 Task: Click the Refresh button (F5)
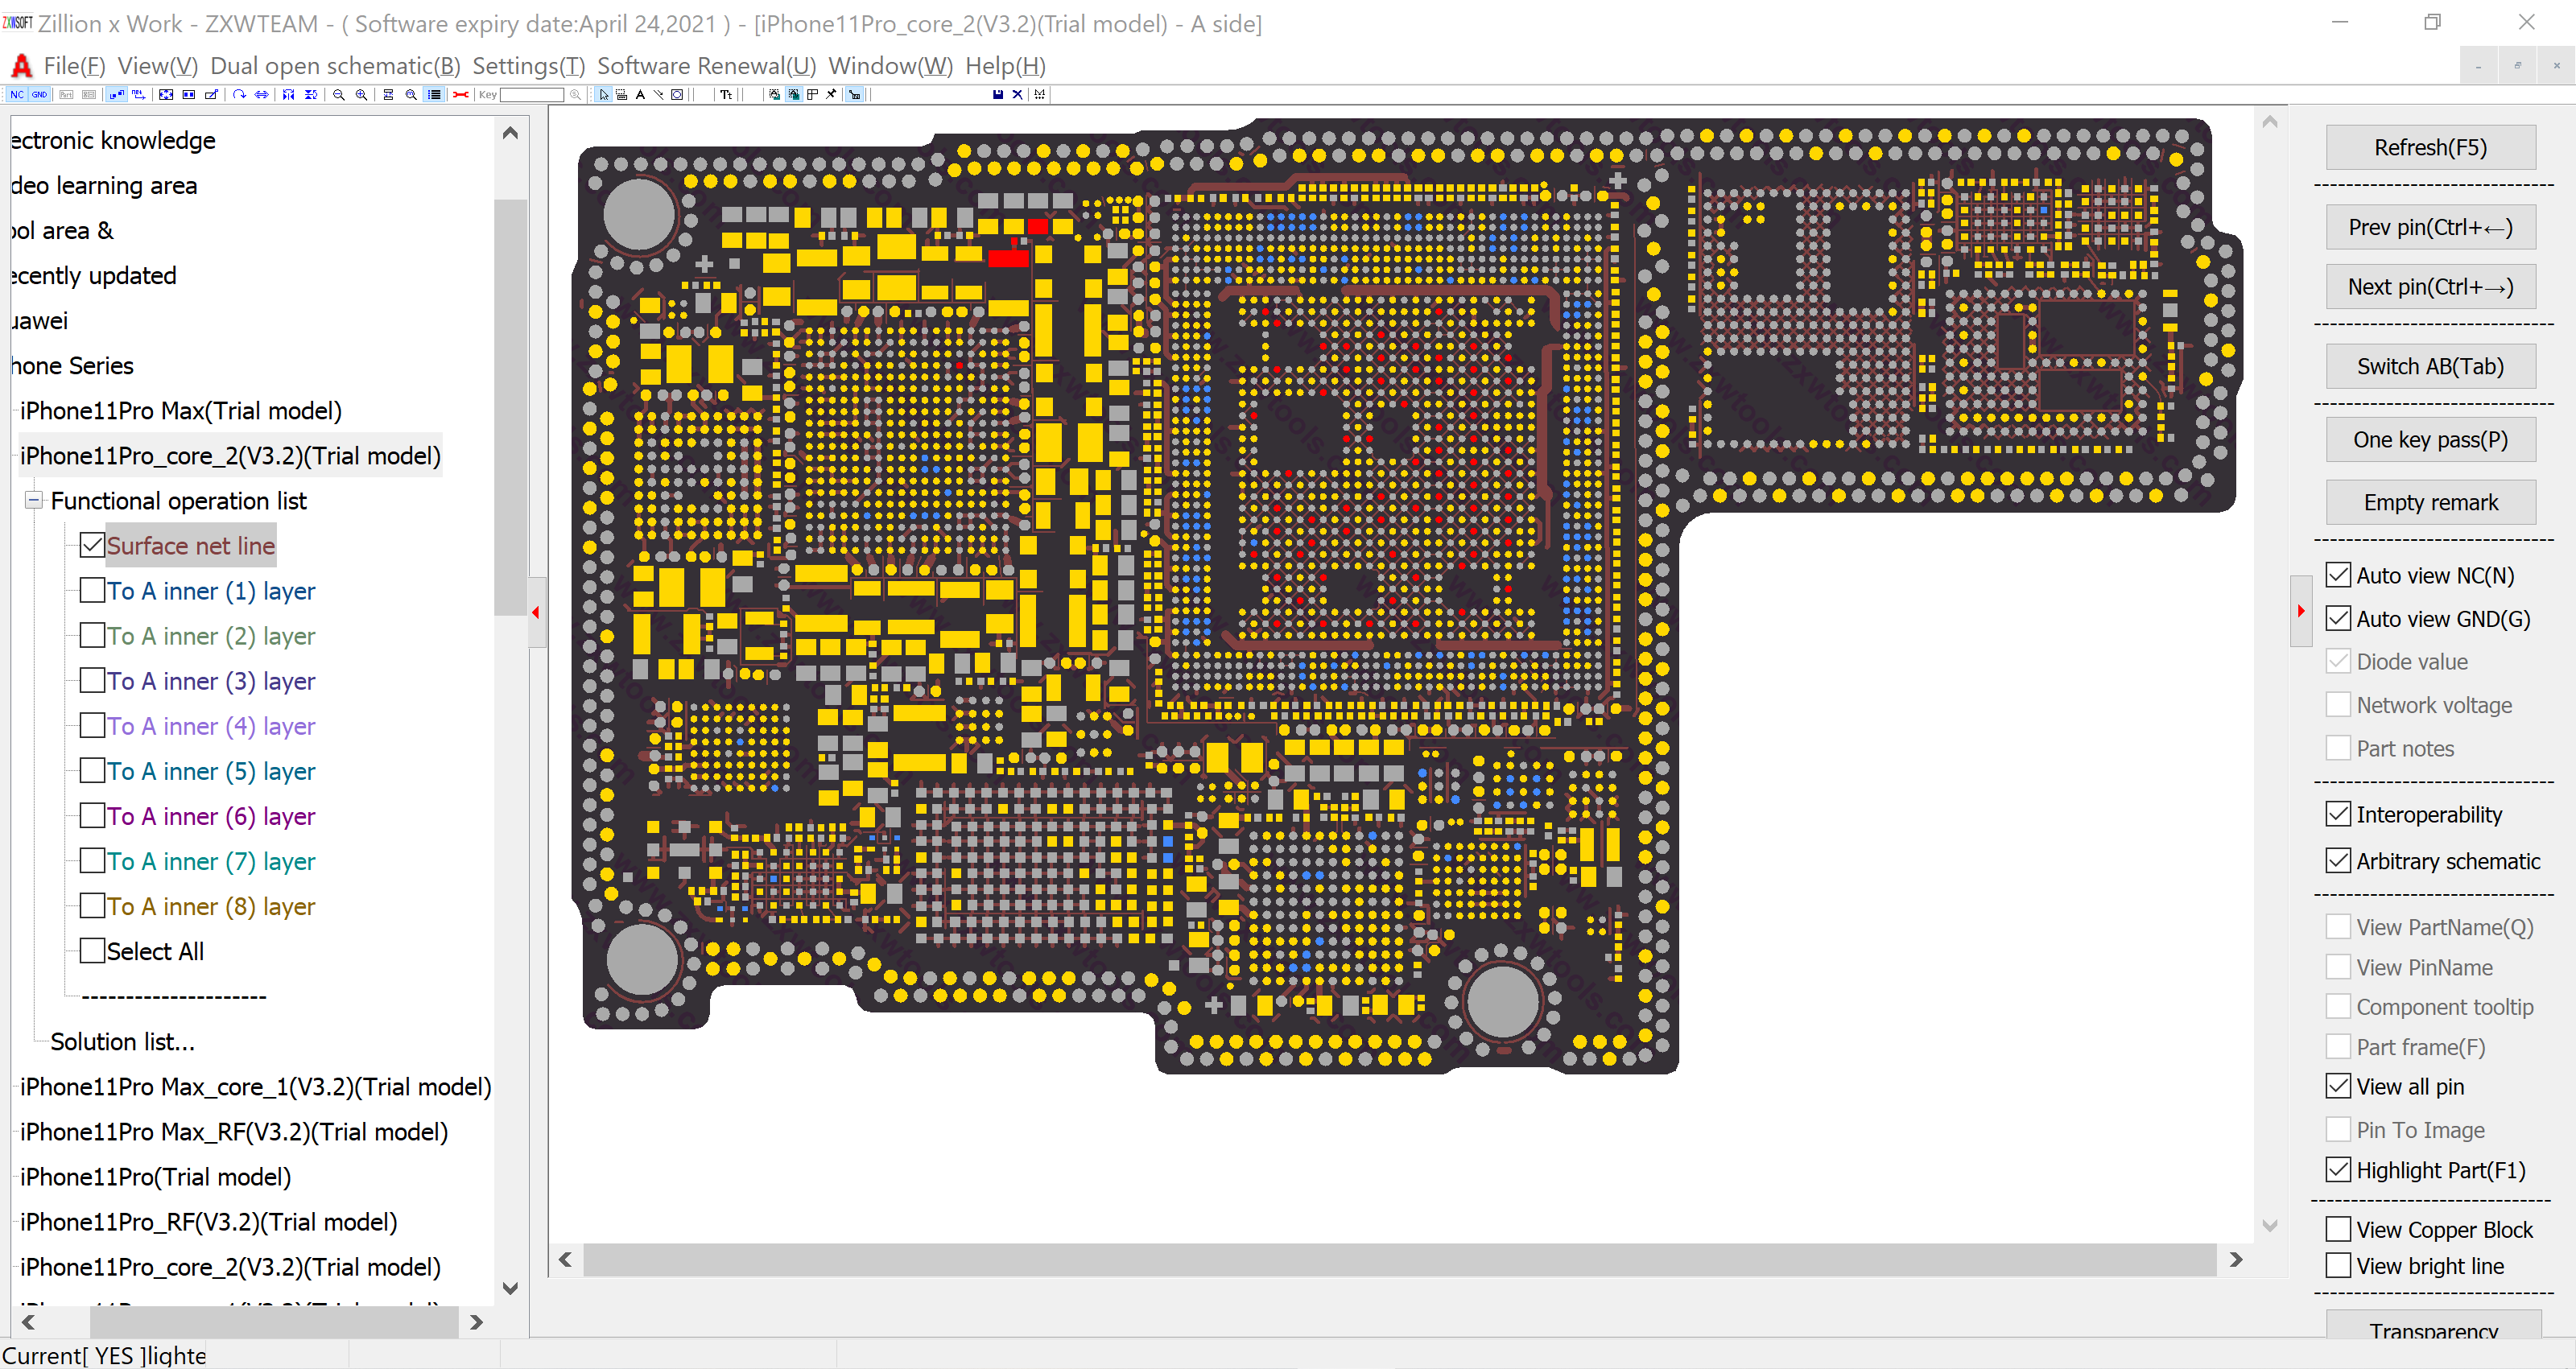pyautogui.click(x=2428, y=146)
